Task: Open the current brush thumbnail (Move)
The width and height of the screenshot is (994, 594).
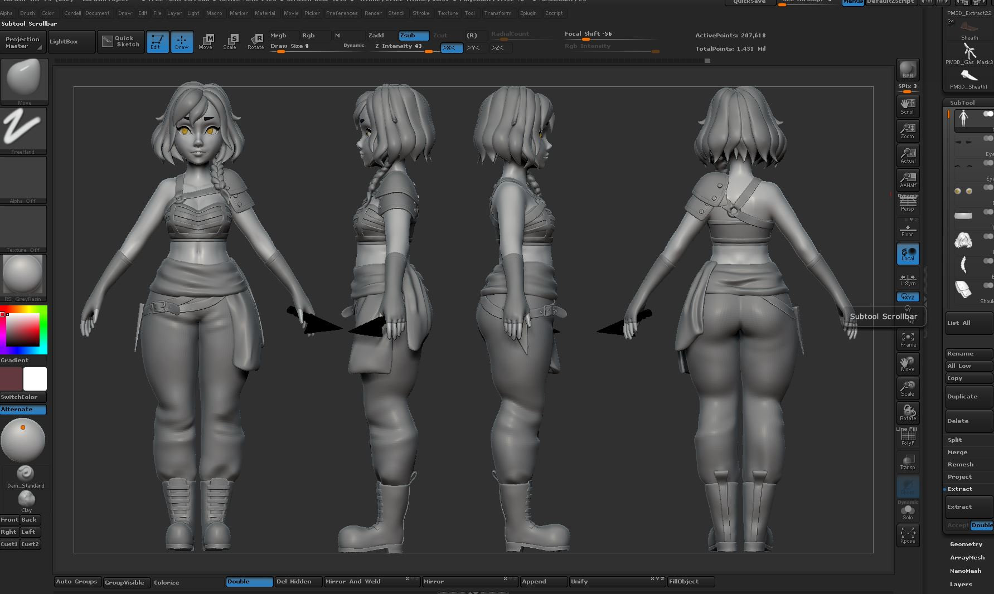Action: 23,81
